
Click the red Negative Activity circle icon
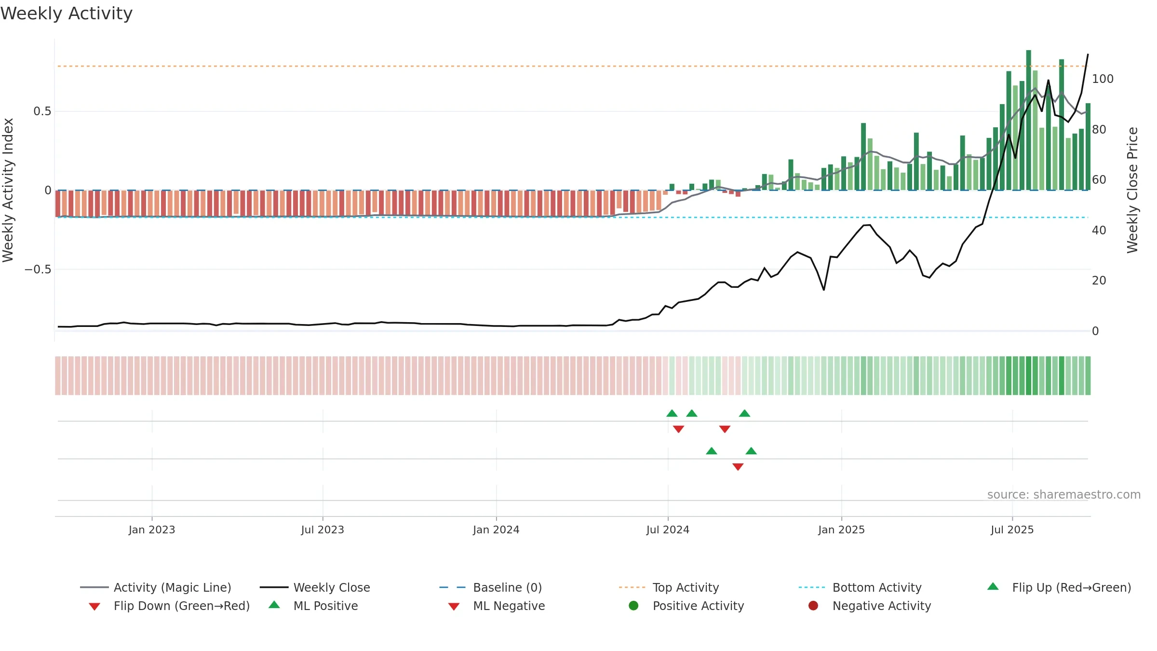pos(813,606)
